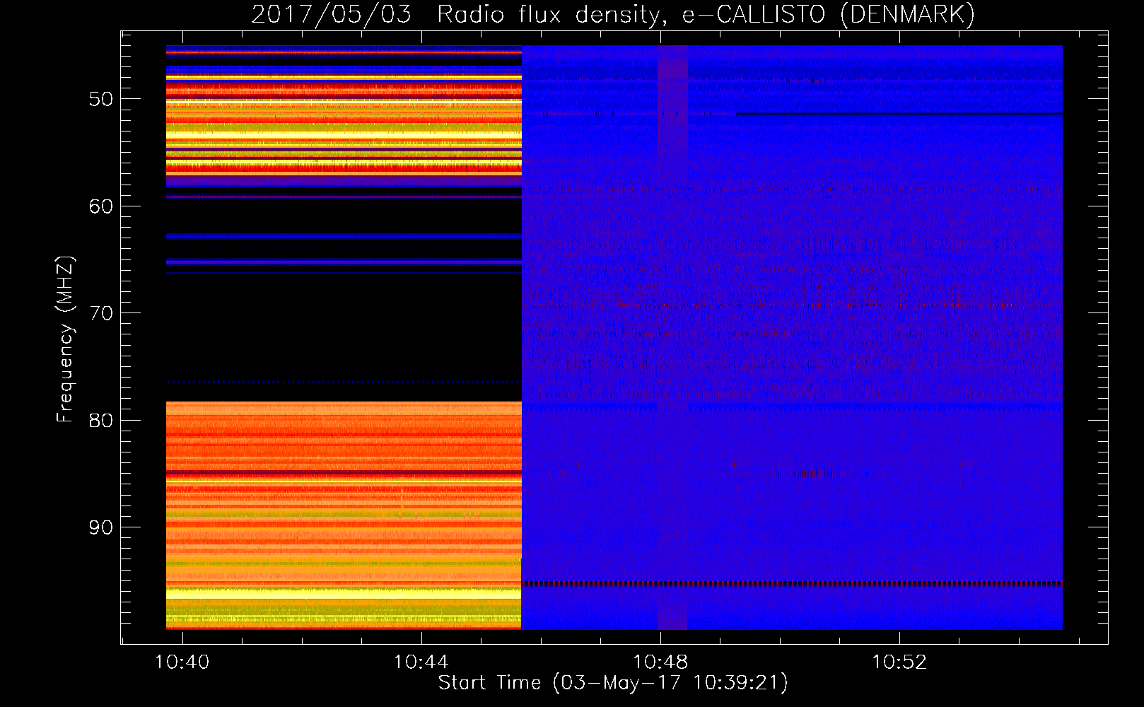Click the 80 frequency tick label

point(101,421)
